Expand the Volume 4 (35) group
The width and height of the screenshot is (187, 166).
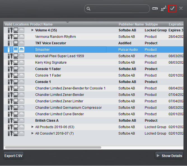(x=32, y=30)
